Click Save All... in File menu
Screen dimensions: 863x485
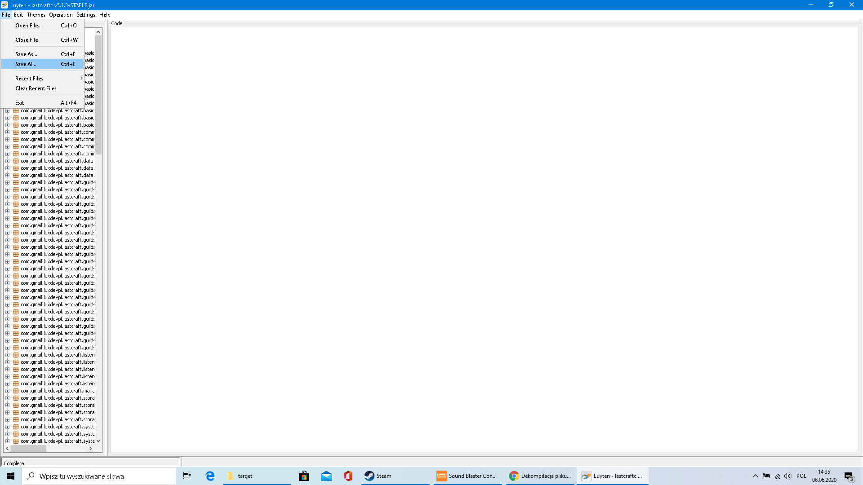(x=27, y=64)
